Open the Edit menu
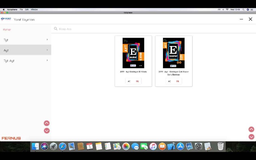The height and width of the screenshot is (160, 256). pyautogui.click(x=27, y=10)
